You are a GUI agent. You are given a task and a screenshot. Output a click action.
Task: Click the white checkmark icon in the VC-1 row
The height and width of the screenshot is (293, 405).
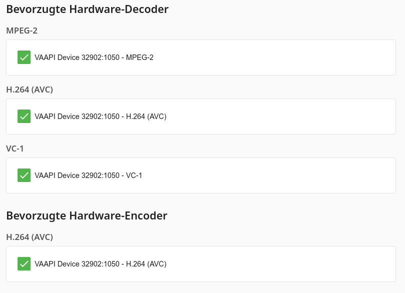pyautogui.click(x=24, y=175)
